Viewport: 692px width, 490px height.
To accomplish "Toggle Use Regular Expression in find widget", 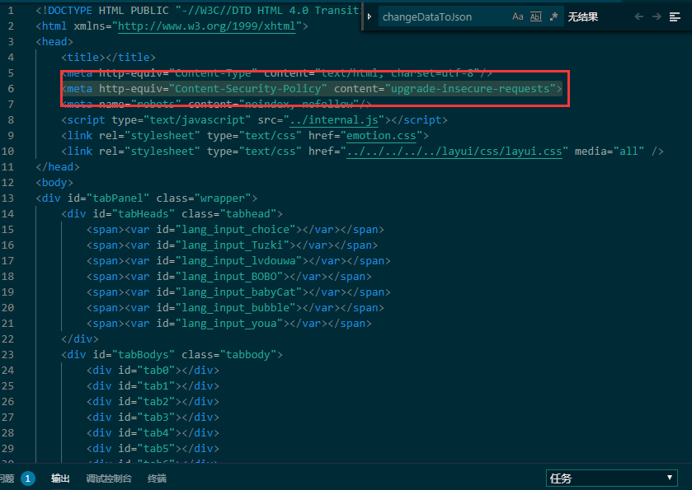I will 553,16.
